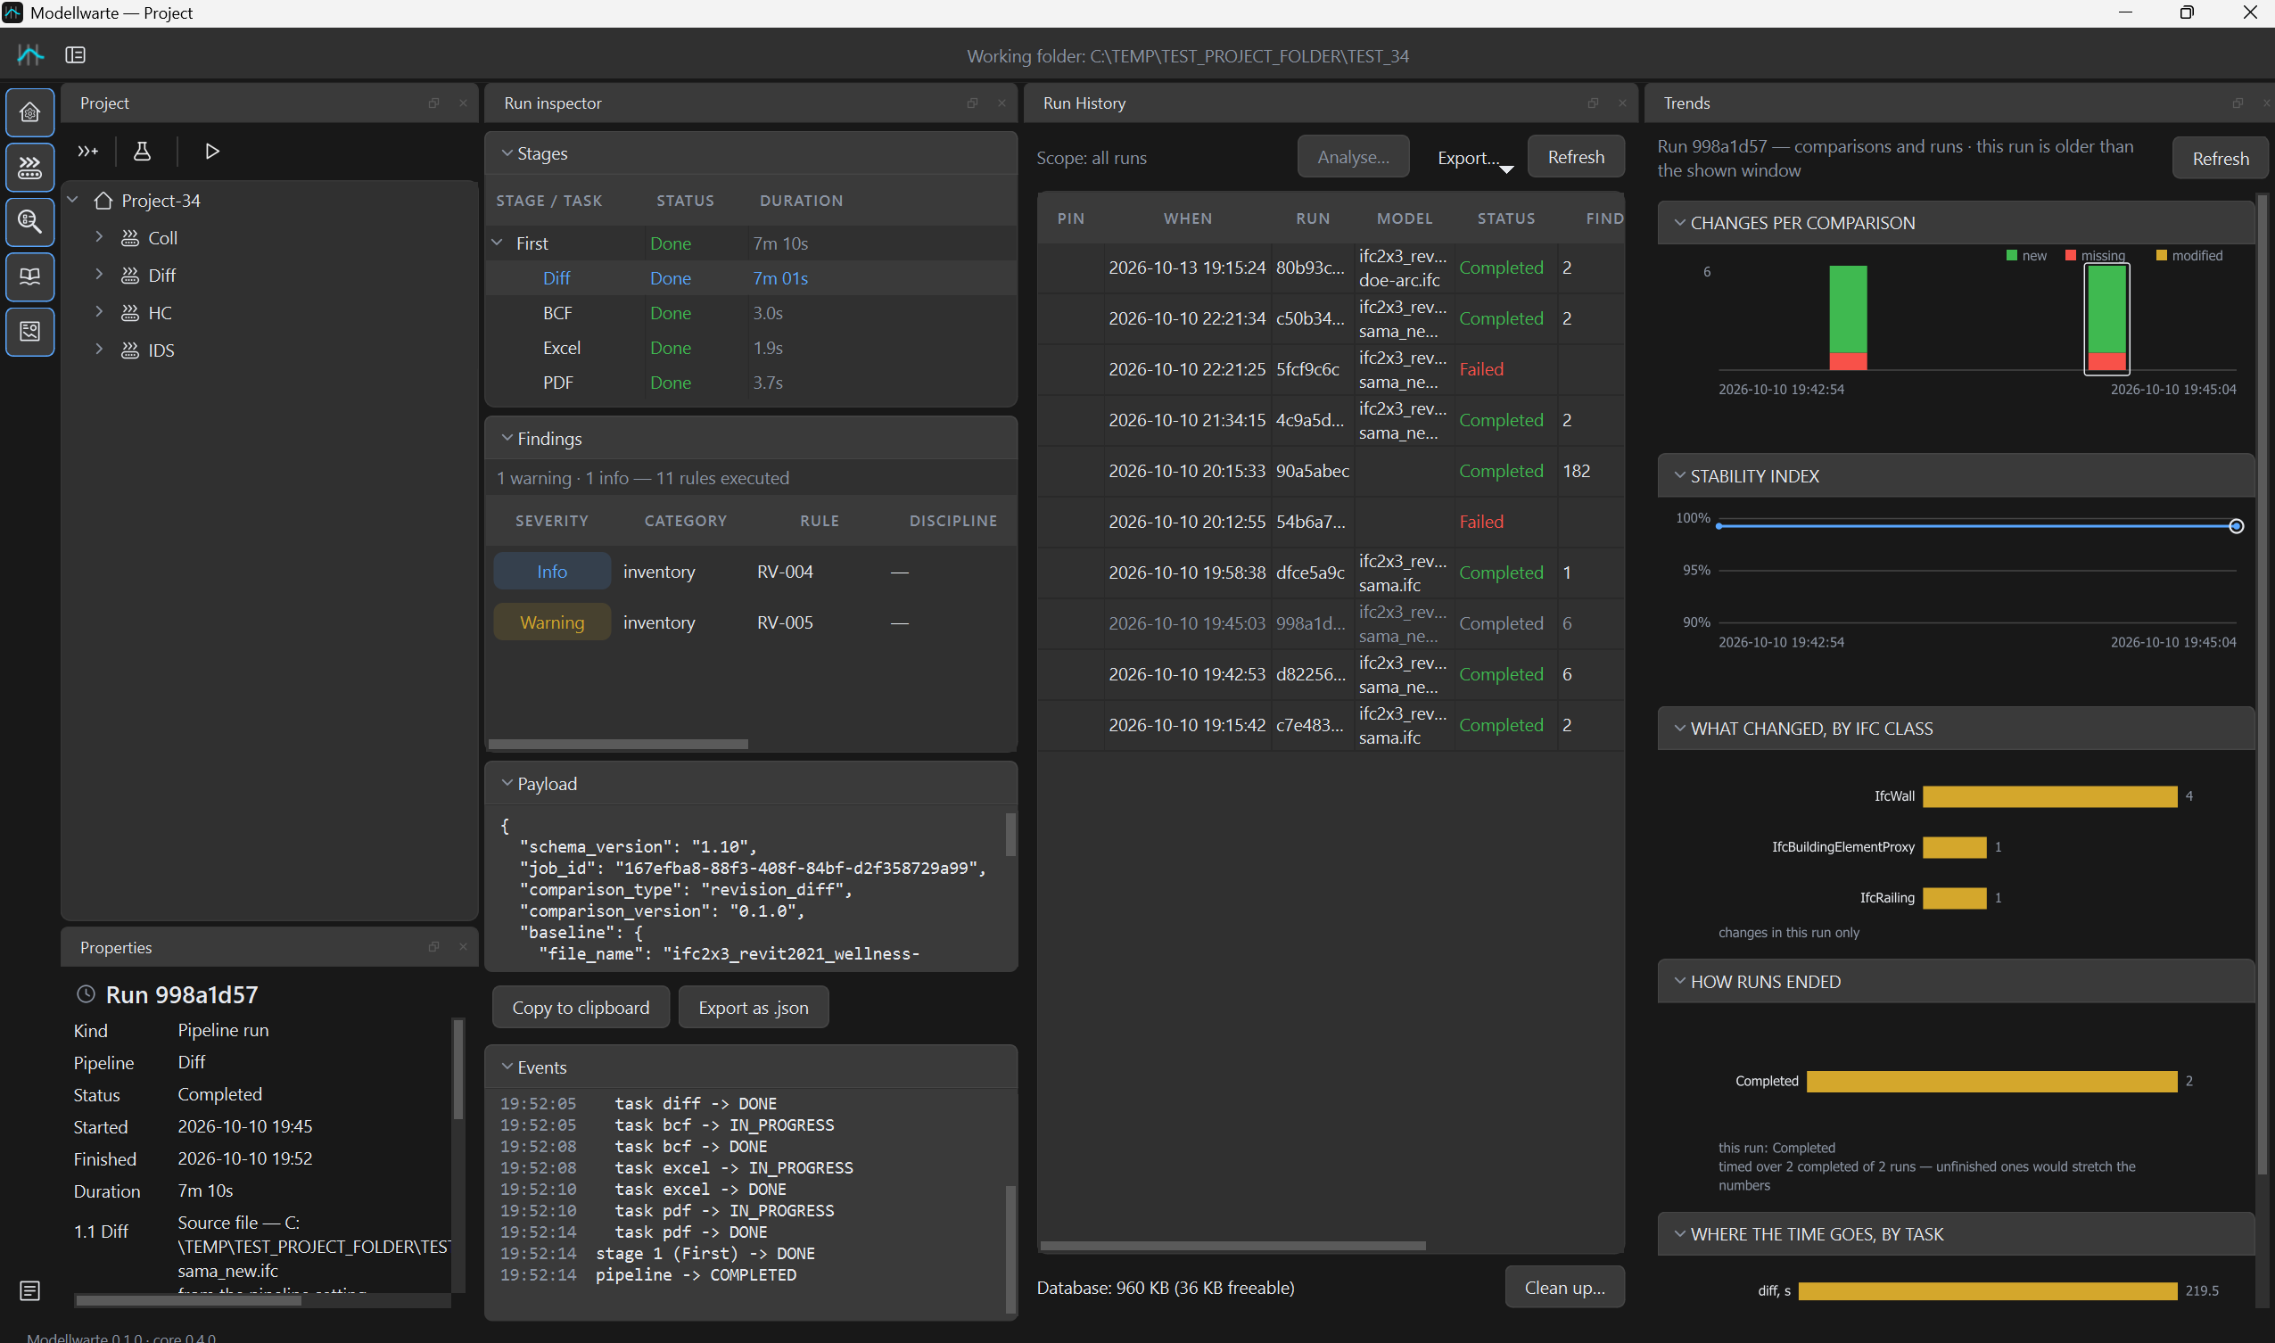
Task: Open the search inspect sidebar icon
Action: (29, 222)
